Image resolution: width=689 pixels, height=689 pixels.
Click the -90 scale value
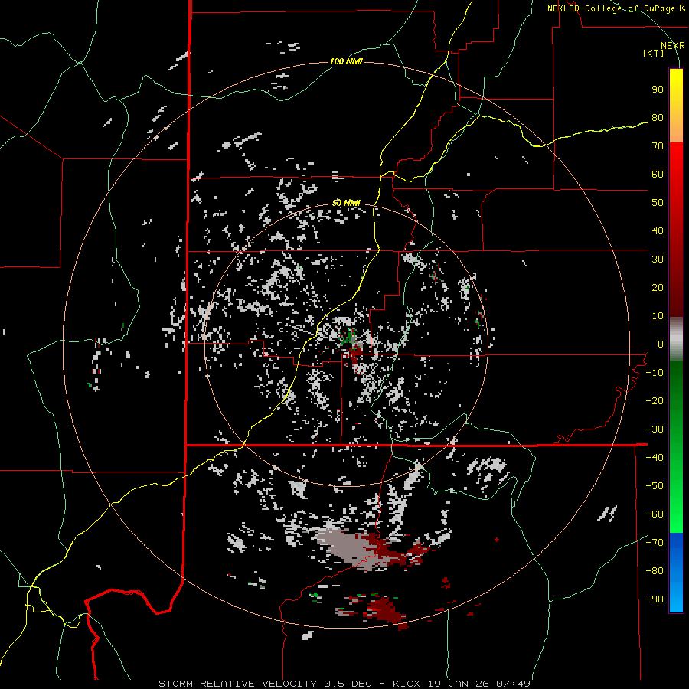coord(655,599)
